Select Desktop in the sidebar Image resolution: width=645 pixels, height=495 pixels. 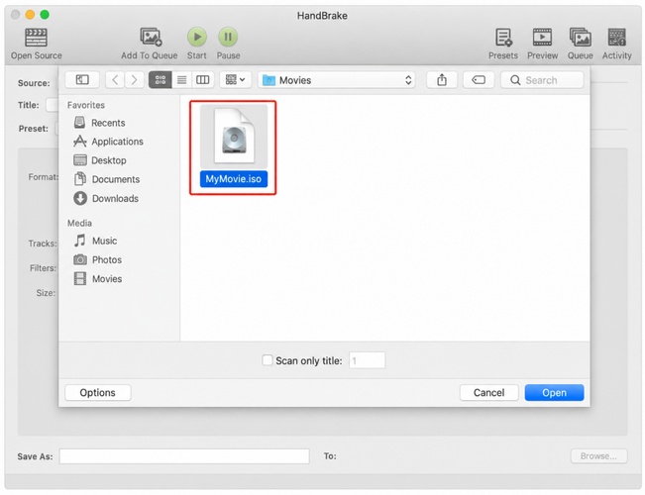click(x=100, y=160)
